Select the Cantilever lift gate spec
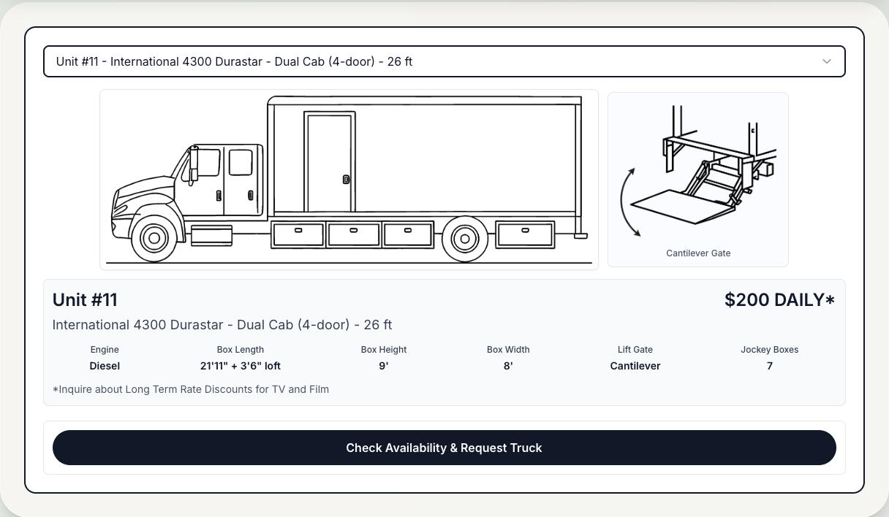 pos(635,366)
